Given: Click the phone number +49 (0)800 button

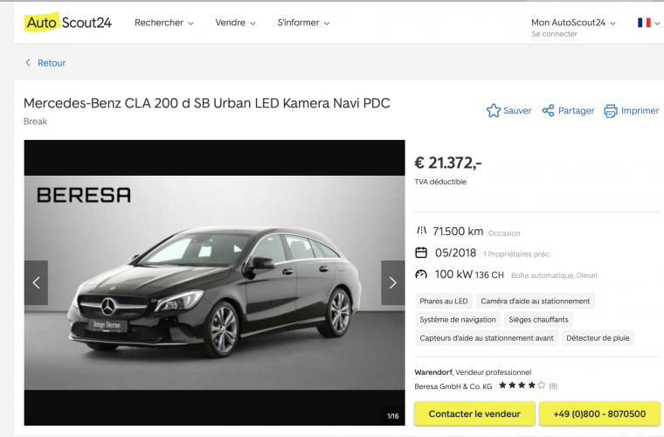Looking at the screenshot, I should [599, 413].
